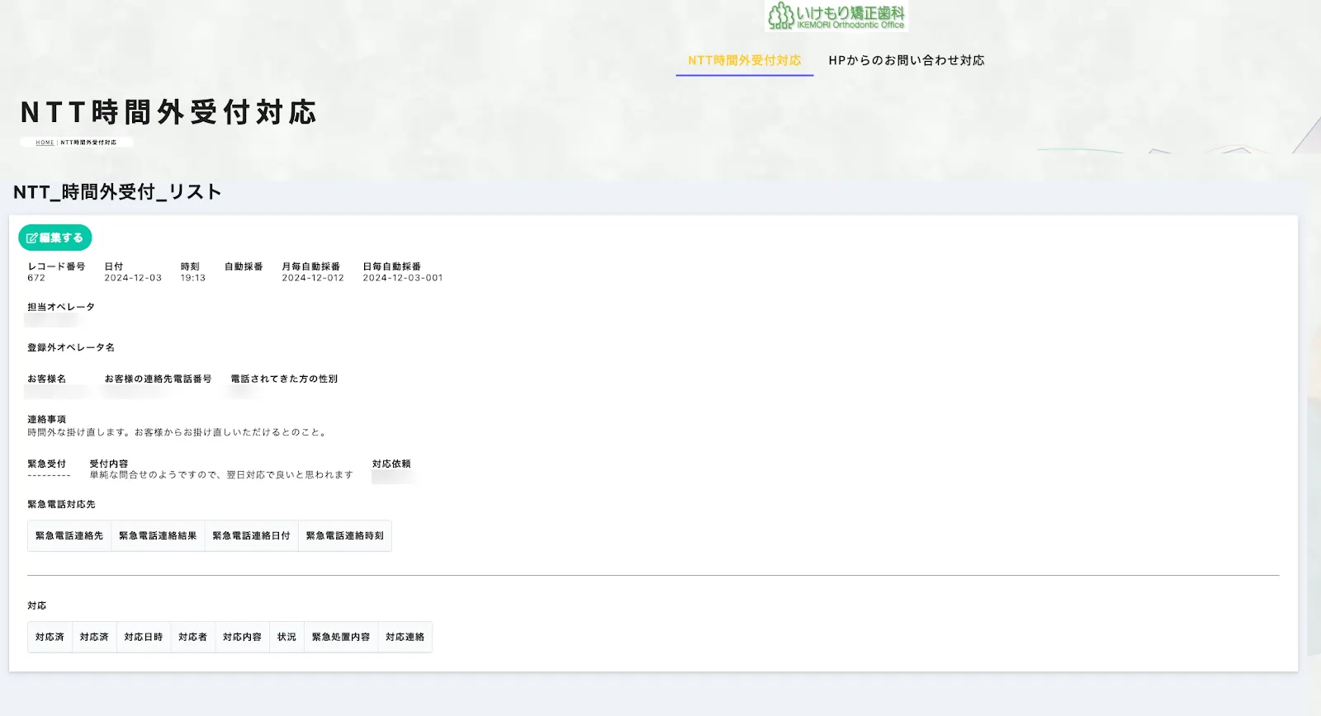
Task: Click the first 対応済 column header
Action: (x=50, y=638)
